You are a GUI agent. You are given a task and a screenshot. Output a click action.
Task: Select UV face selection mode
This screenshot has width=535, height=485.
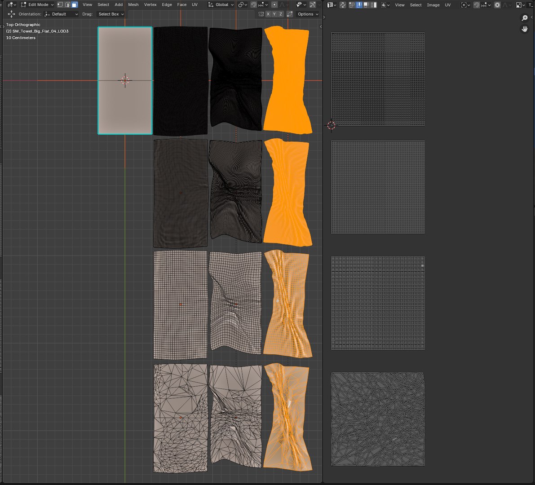coord(367,5)
